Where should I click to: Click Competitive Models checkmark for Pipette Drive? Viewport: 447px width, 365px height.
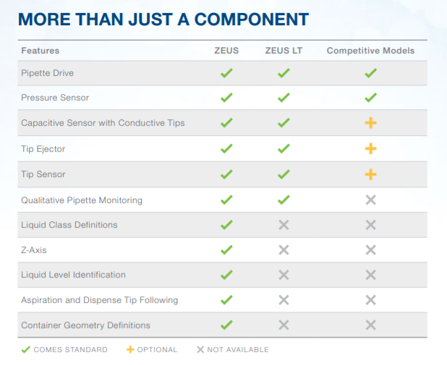370,73
